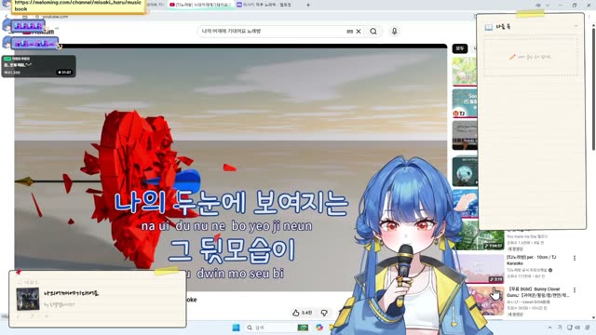Clear the YouTube search box text
Image resolution: width=596 pixels, height=335 pixels.
tap(359, 32)
